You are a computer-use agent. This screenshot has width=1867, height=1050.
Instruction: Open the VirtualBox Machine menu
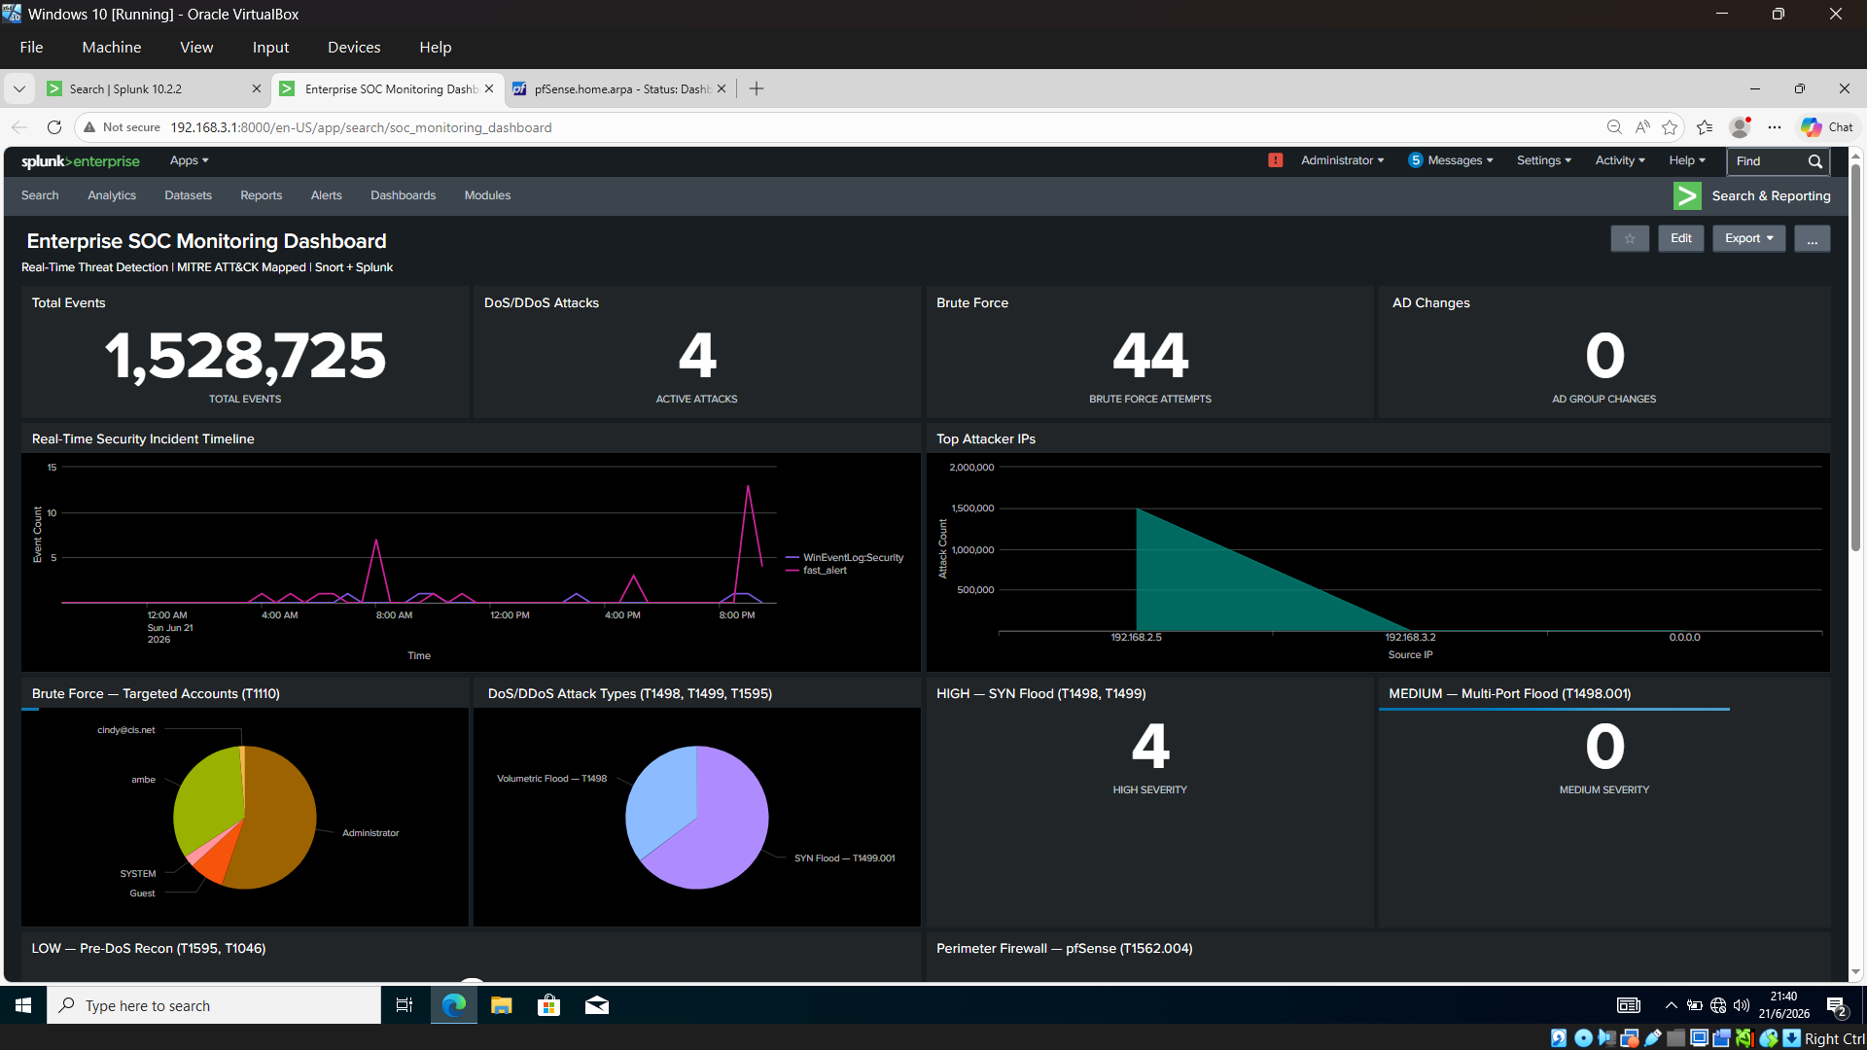click(112, 47)
